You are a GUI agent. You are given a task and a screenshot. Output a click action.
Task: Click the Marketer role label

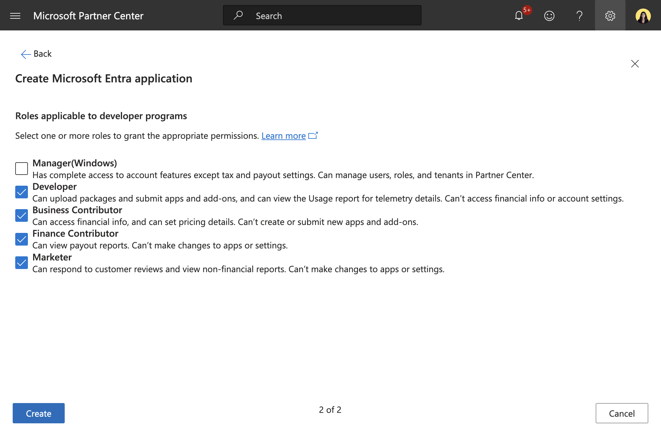click(x=52, y=257)
